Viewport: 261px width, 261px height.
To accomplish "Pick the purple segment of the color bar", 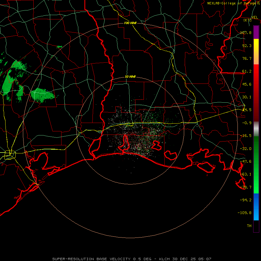I will [x=256, y=32].
